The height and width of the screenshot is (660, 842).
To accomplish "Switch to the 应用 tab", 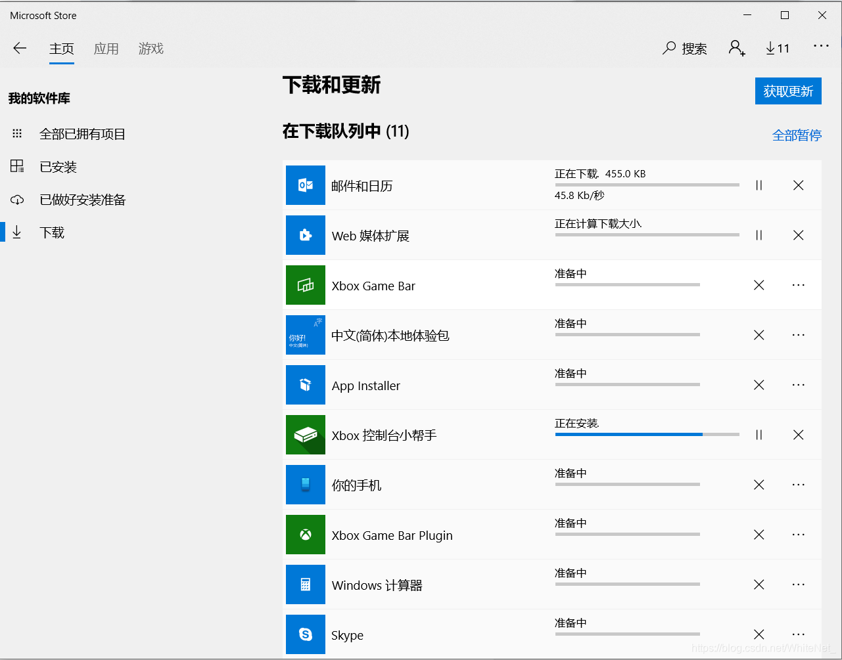I will click(x=106, y=49).
